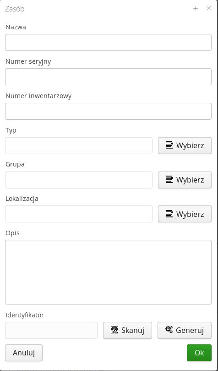Click the Typ read-only field
The width and height of the screenshot is (218, 371).
coord(79,145)
